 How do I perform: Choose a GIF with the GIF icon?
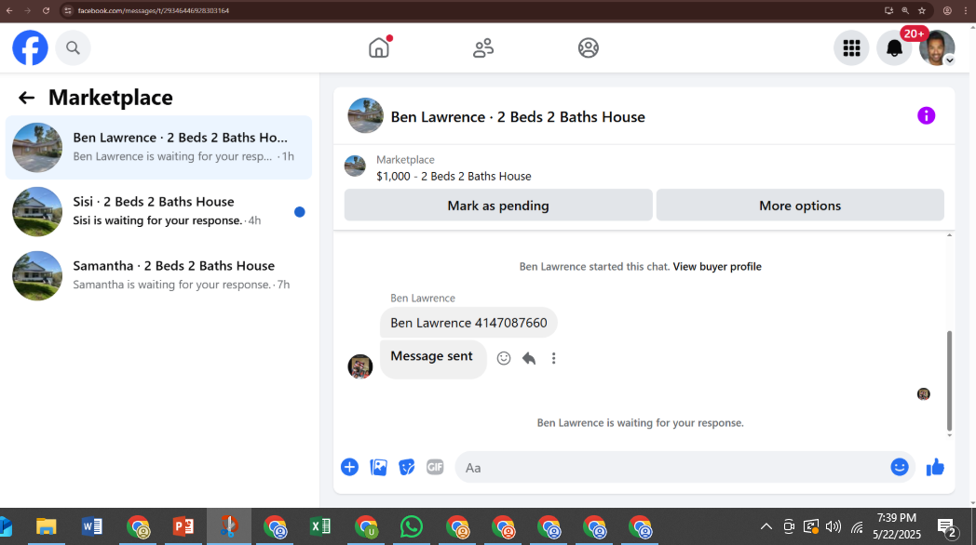click(435, 467)
